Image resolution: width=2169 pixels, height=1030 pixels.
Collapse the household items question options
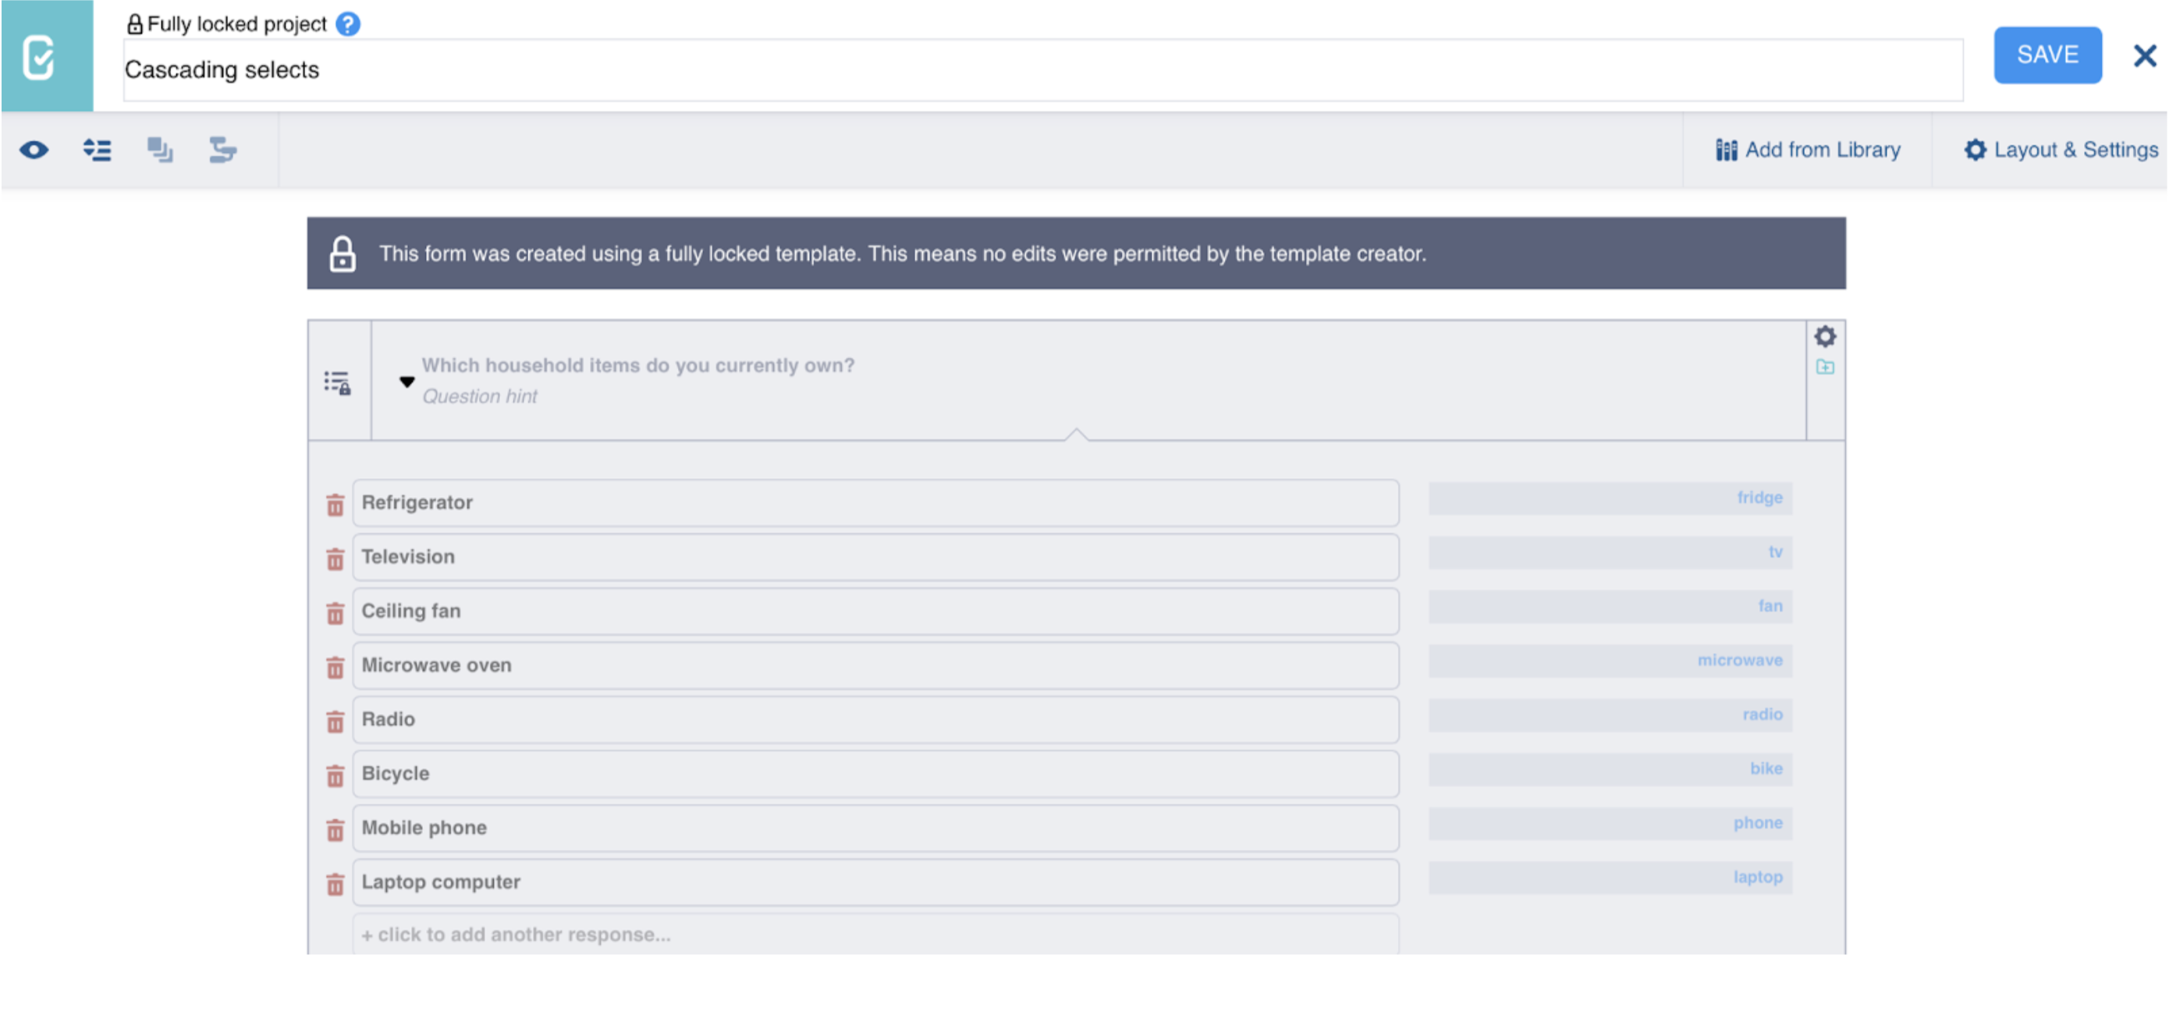coord(406,382)
